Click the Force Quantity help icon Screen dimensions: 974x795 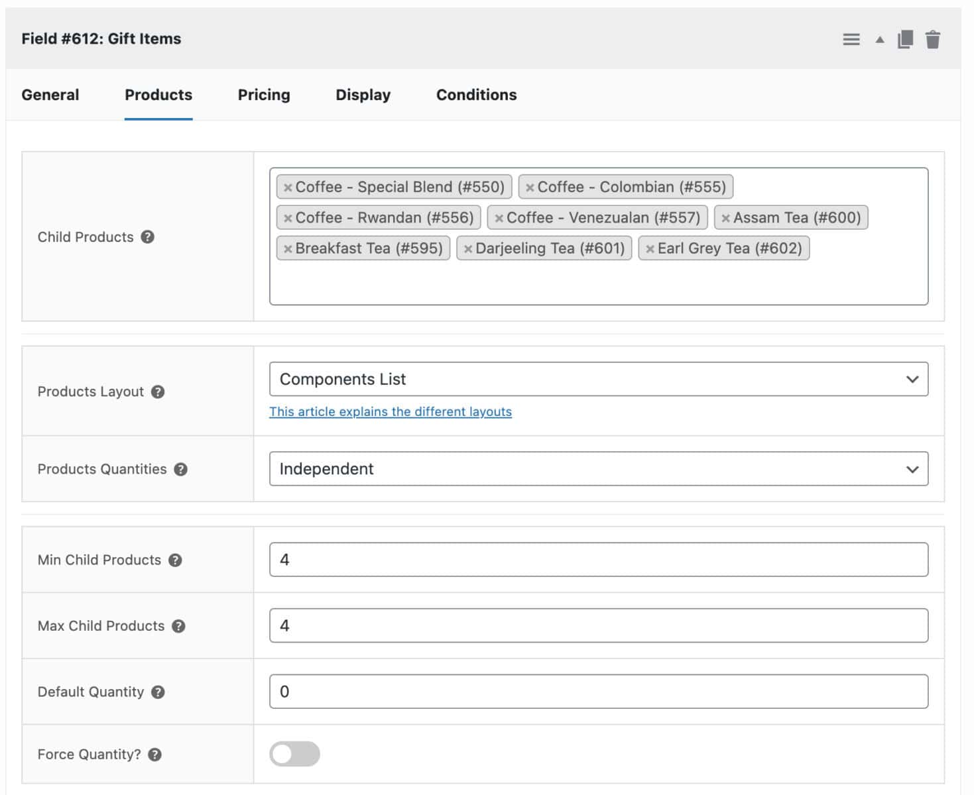tap(154, 755)
